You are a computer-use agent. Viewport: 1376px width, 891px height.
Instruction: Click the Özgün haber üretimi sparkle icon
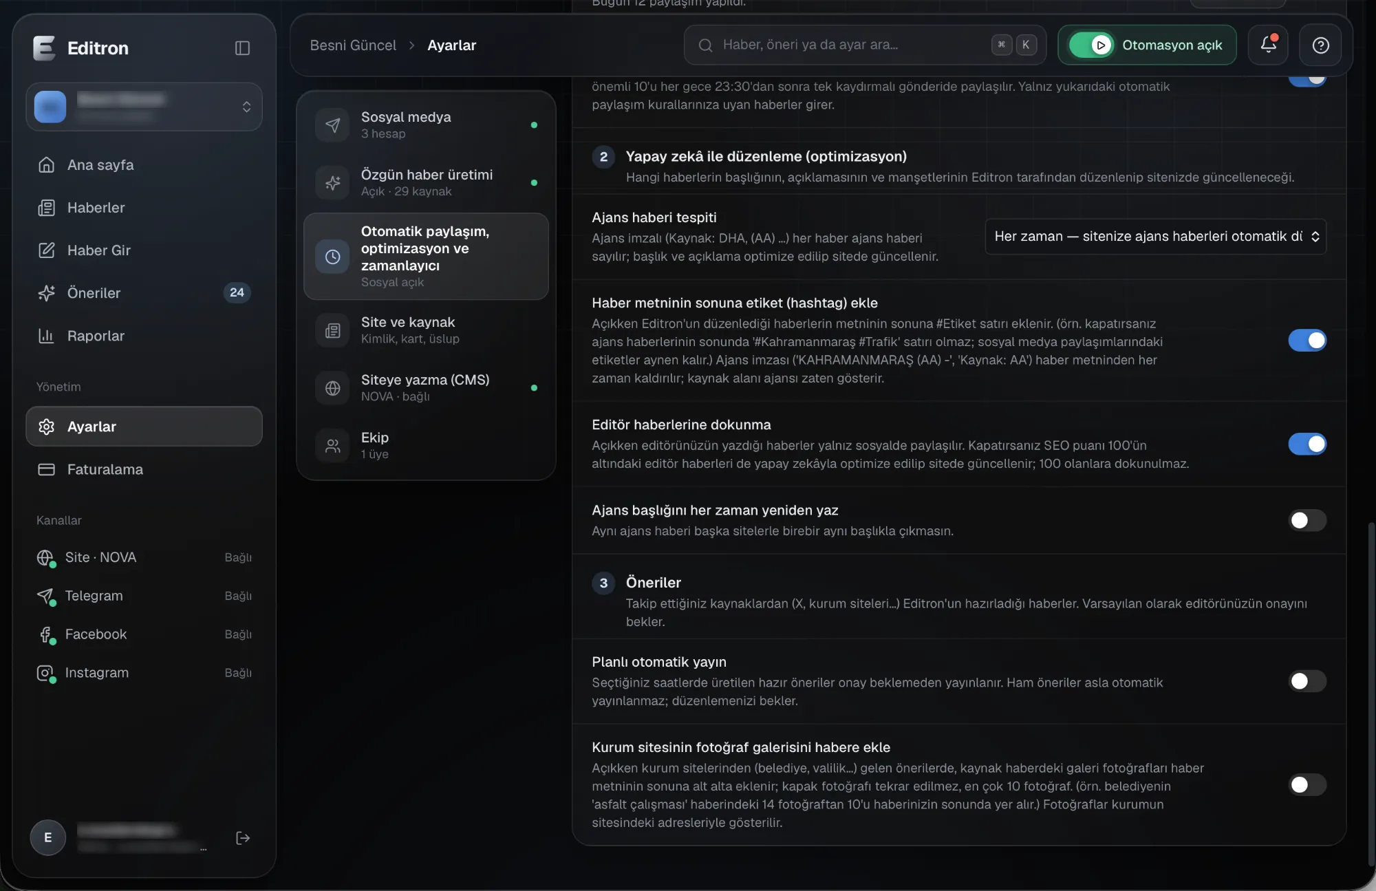[x=332, y=182]
